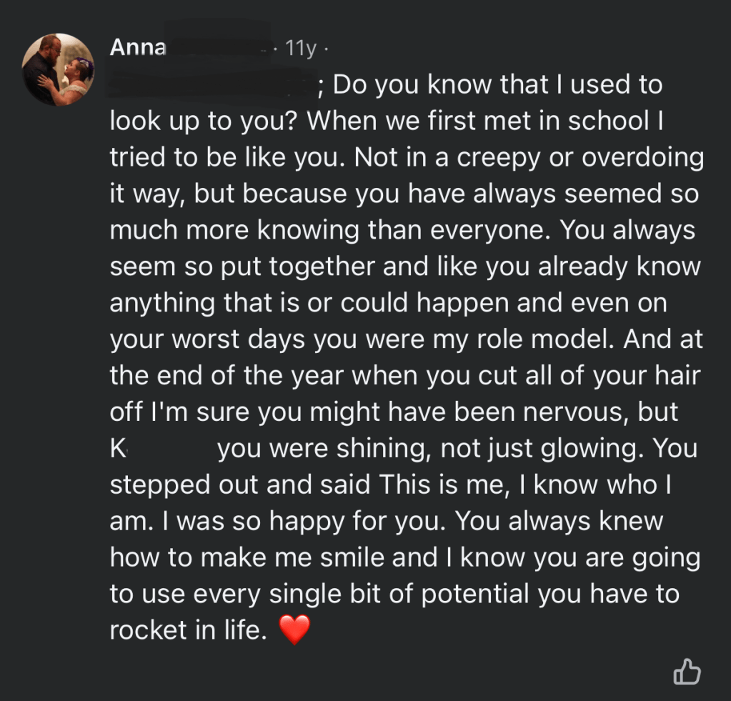
Task: Click the red heart emoji
Action: (294, 630)
